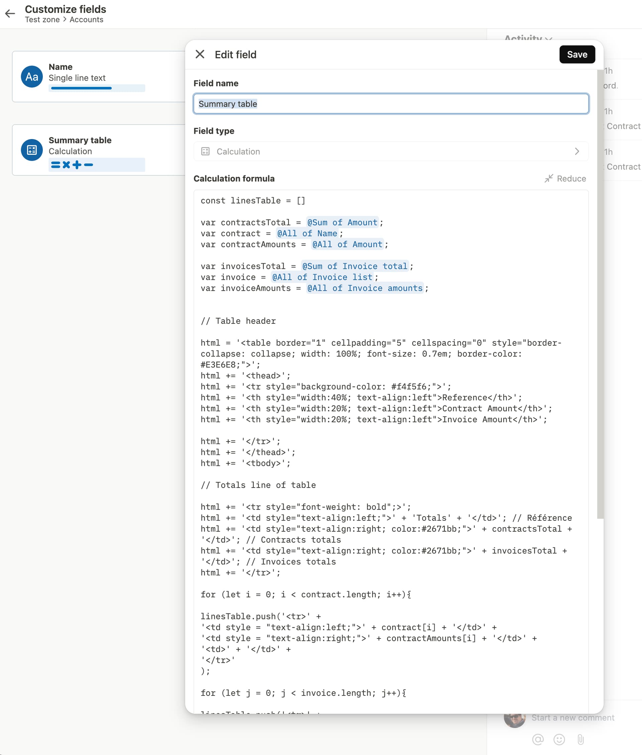The width and height of the screenshot is (642, 755).
Task: Click the scrollbar of the Edit field dialog
Action: pyautogui.click(x=600, y=294)
